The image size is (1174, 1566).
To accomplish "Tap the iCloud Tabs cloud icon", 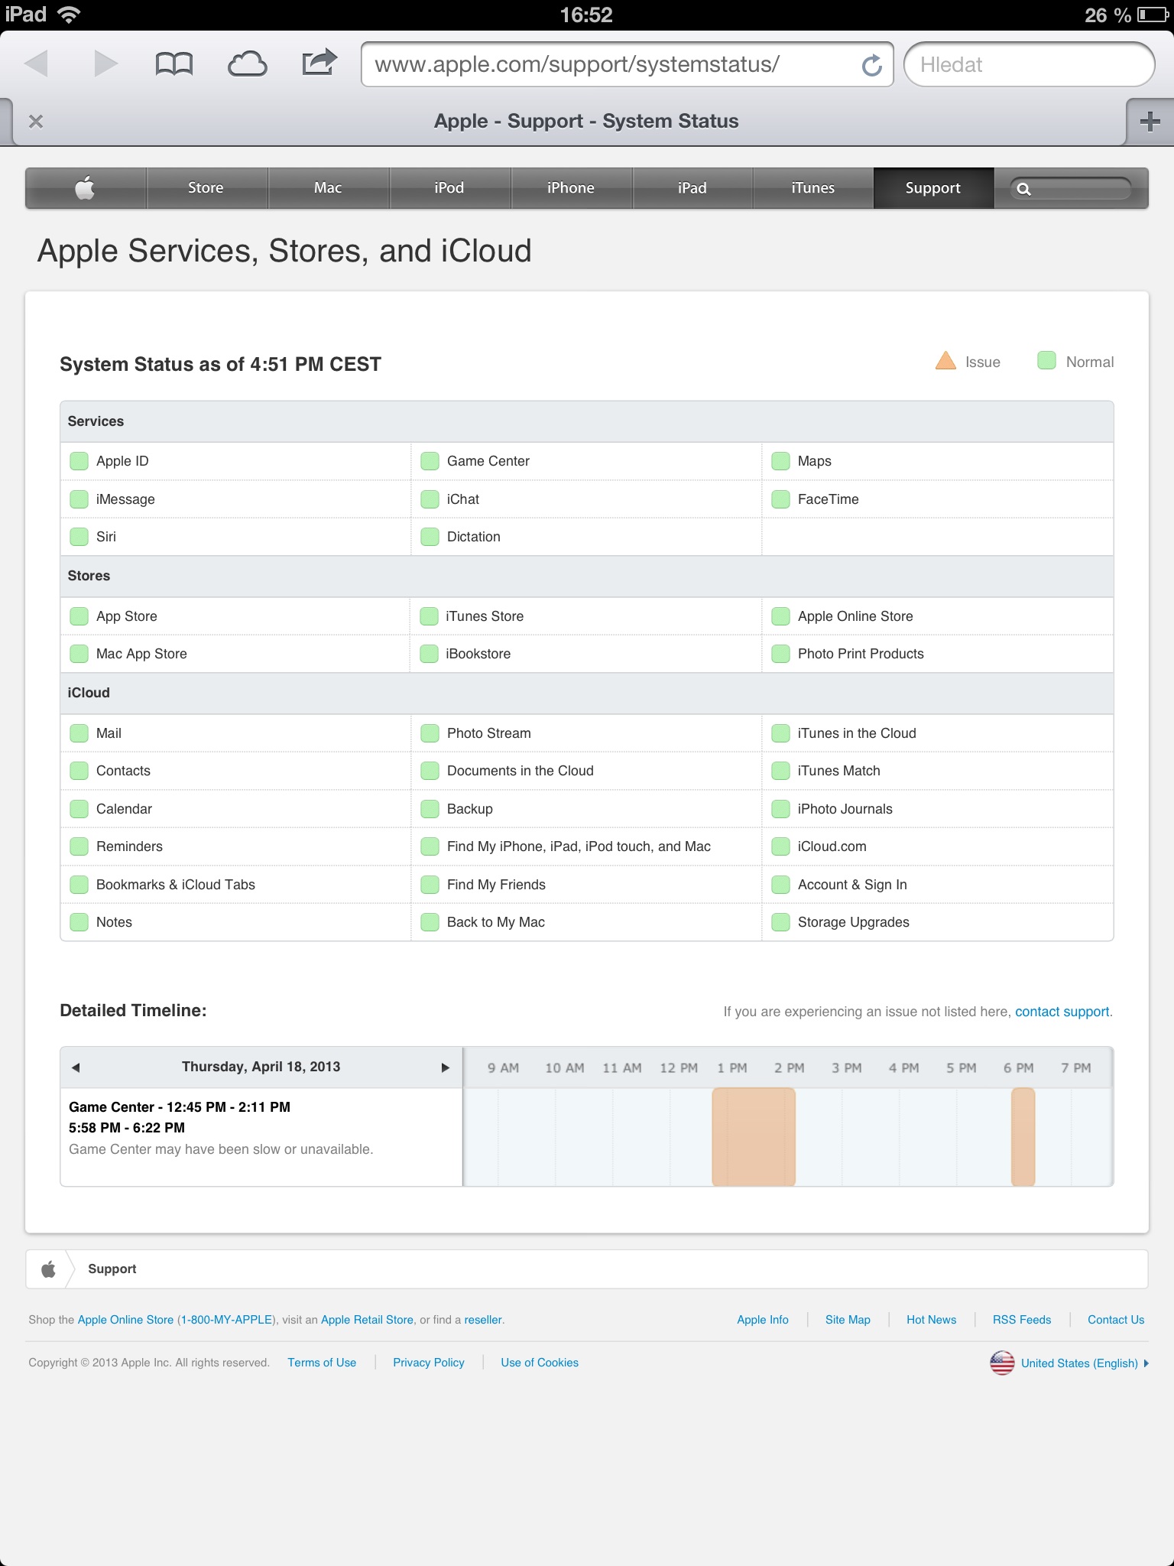I will pyautogui.click(x=247, y=64).
